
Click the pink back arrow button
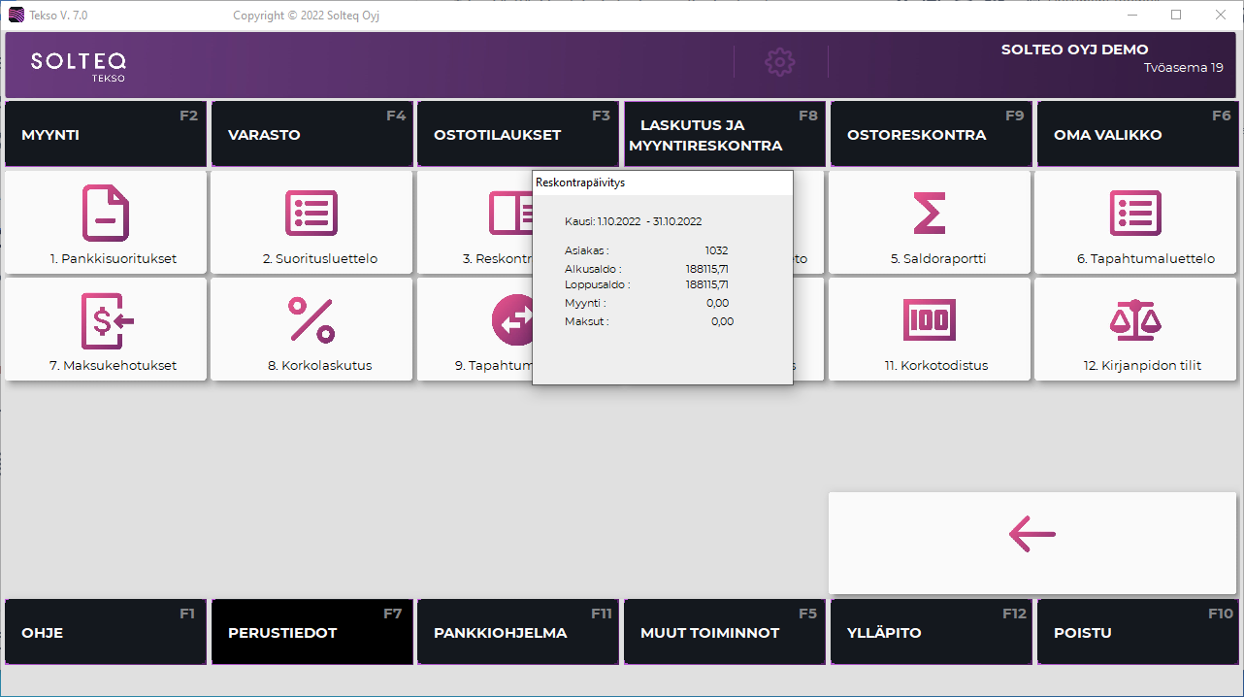[x=1032, y=534]
